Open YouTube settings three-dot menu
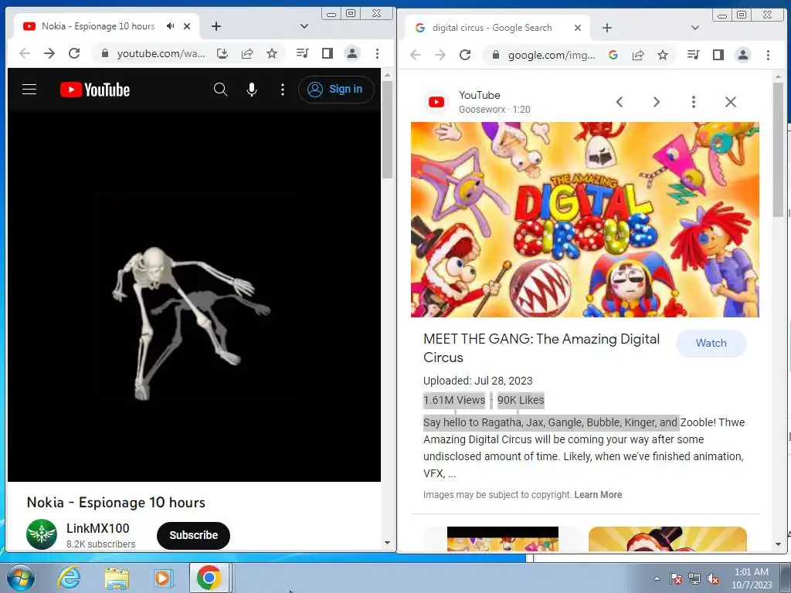 click(x=283, y=90)
